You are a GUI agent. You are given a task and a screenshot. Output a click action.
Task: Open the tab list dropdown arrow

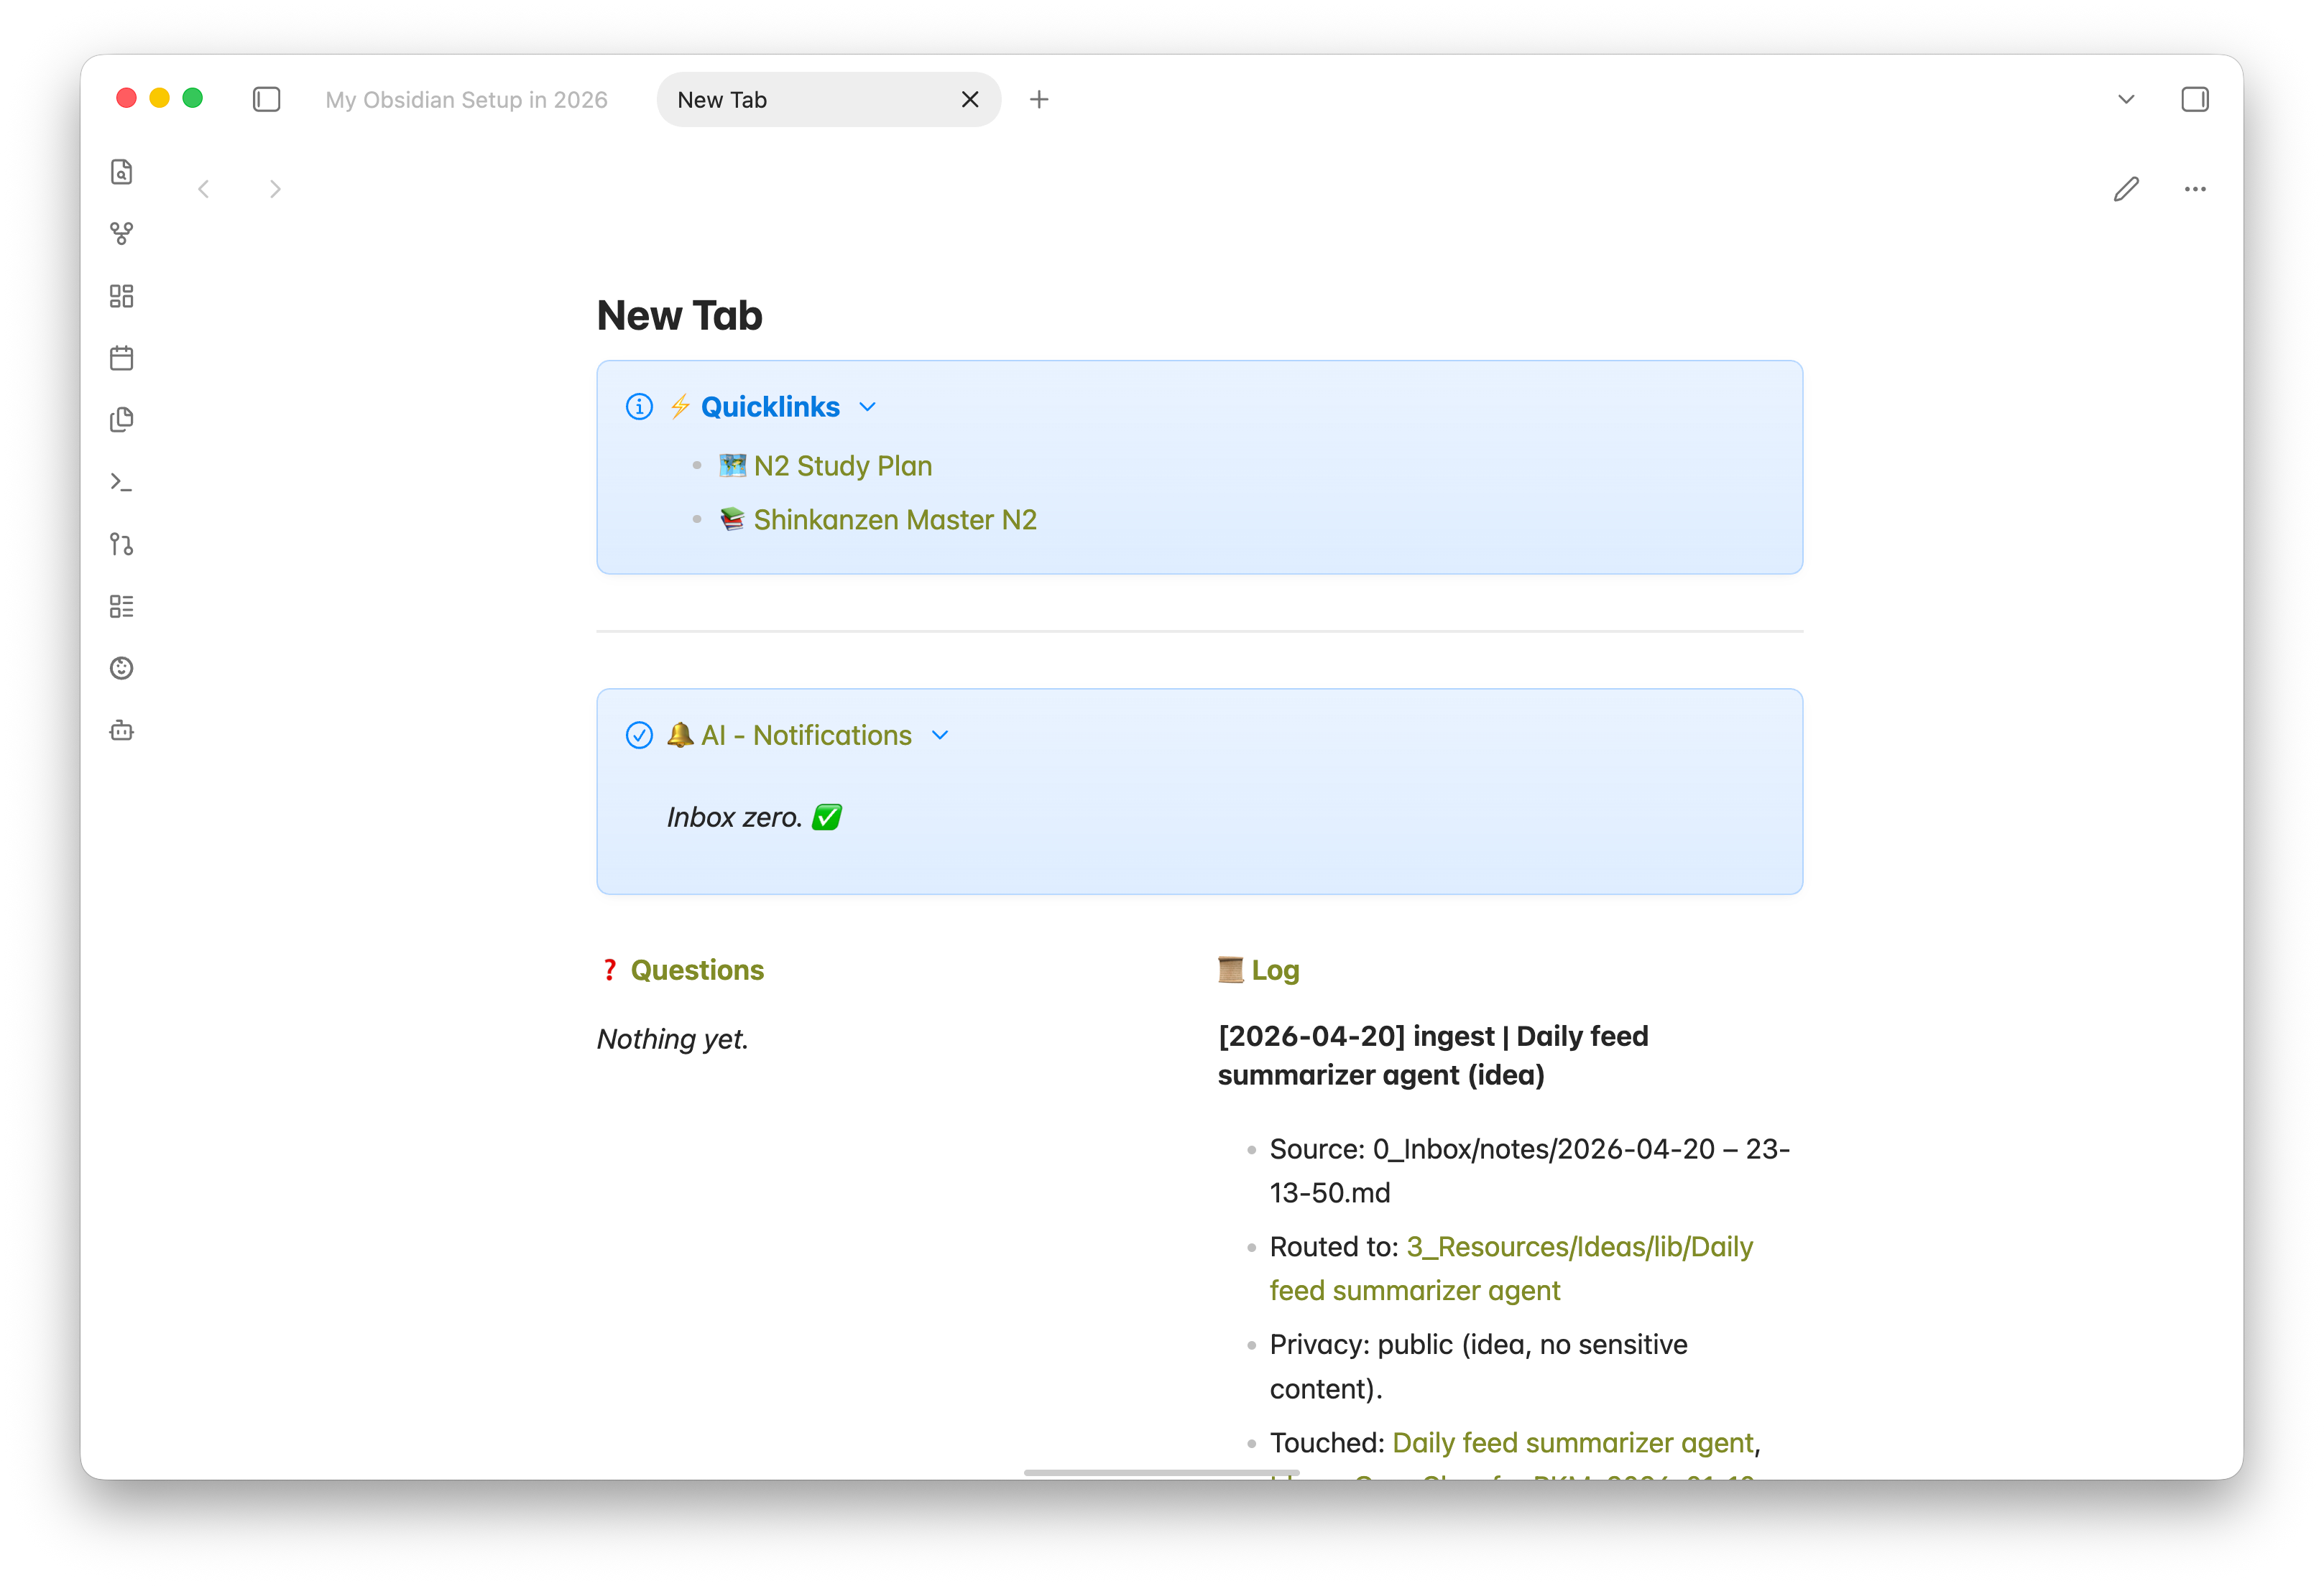[2126, 99]
